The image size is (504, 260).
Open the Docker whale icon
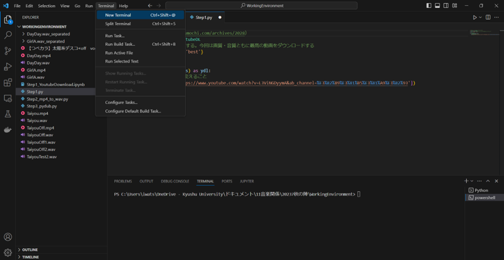pyautogui.click(x=8, y=130)
